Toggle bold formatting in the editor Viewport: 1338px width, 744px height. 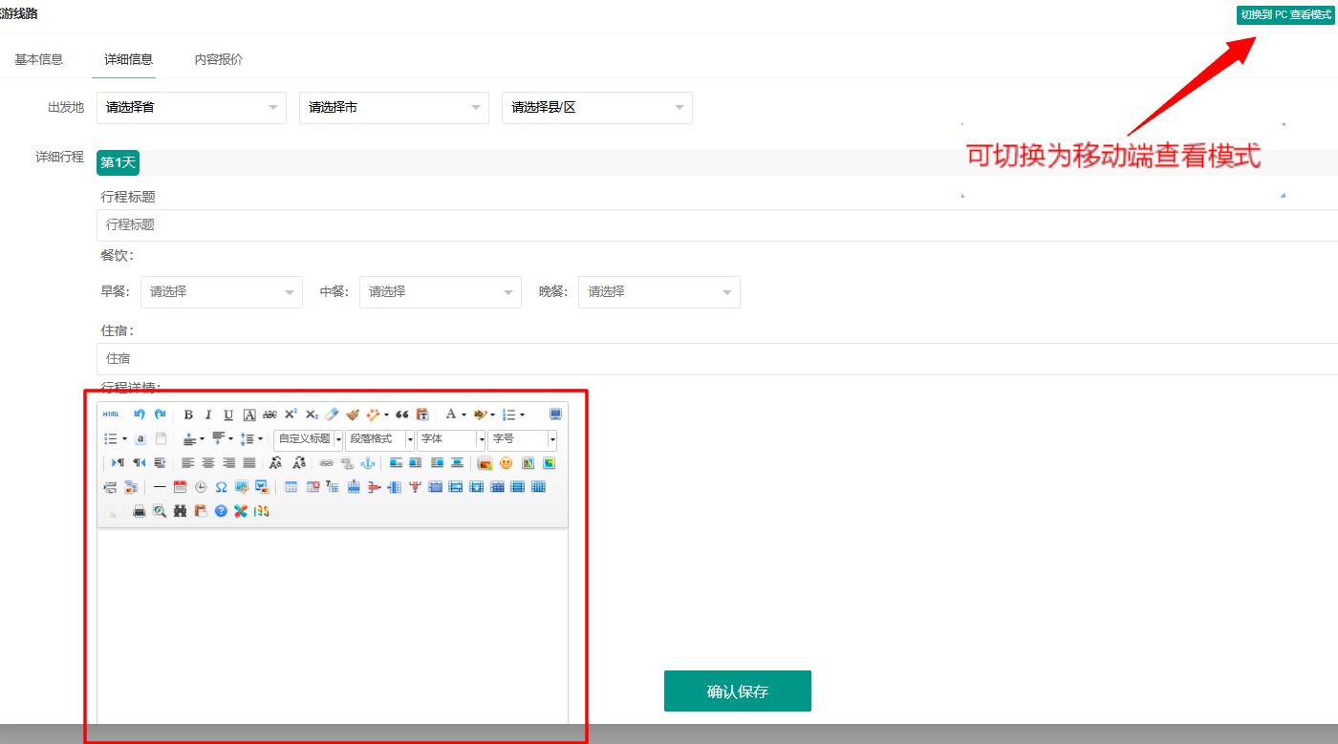(x=188, y=414)
